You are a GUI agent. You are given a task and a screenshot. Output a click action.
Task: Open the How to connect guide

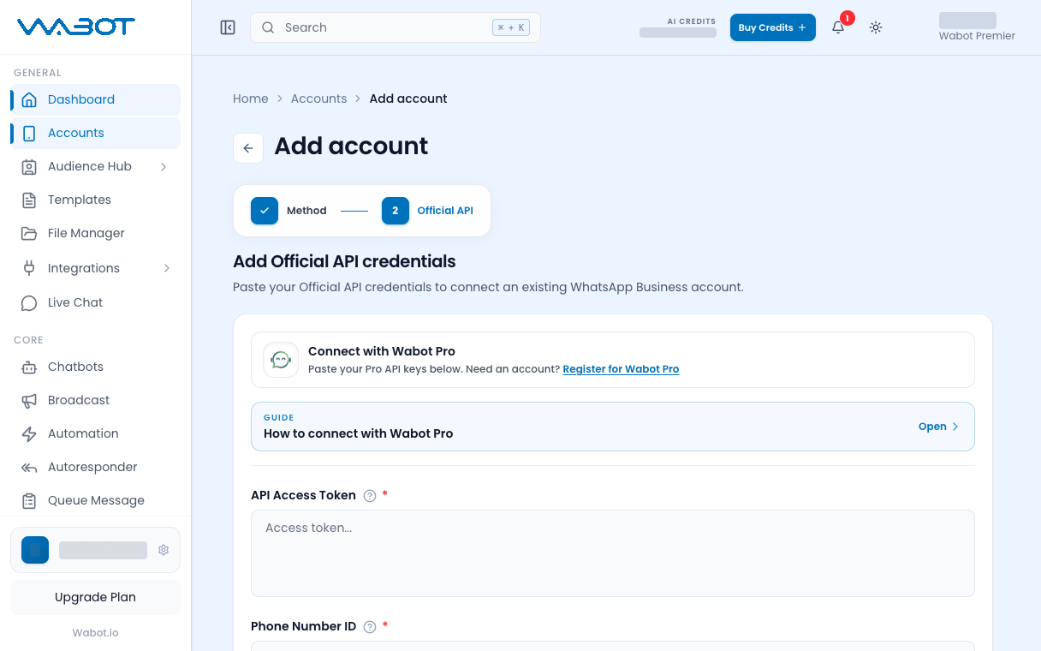coord(613,427)
